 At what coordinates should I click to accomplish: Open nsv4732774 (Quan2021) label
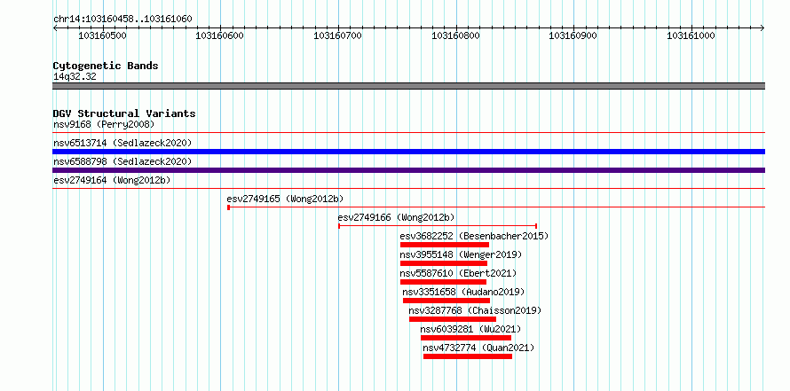tap(478, 348)
